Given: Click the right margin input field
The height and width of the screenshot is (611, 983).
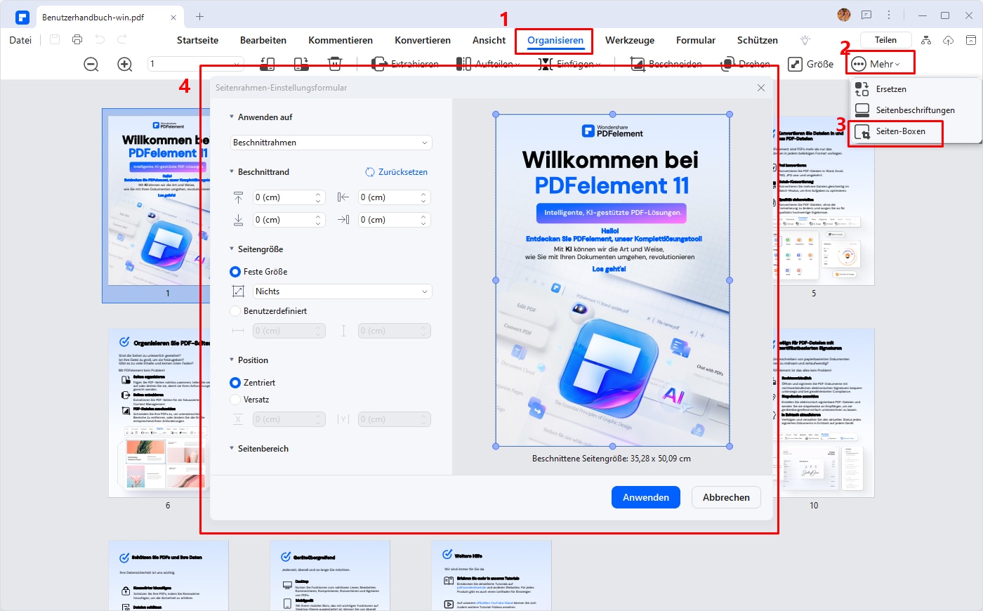Looking at the screenshot, I should point(394,220).
